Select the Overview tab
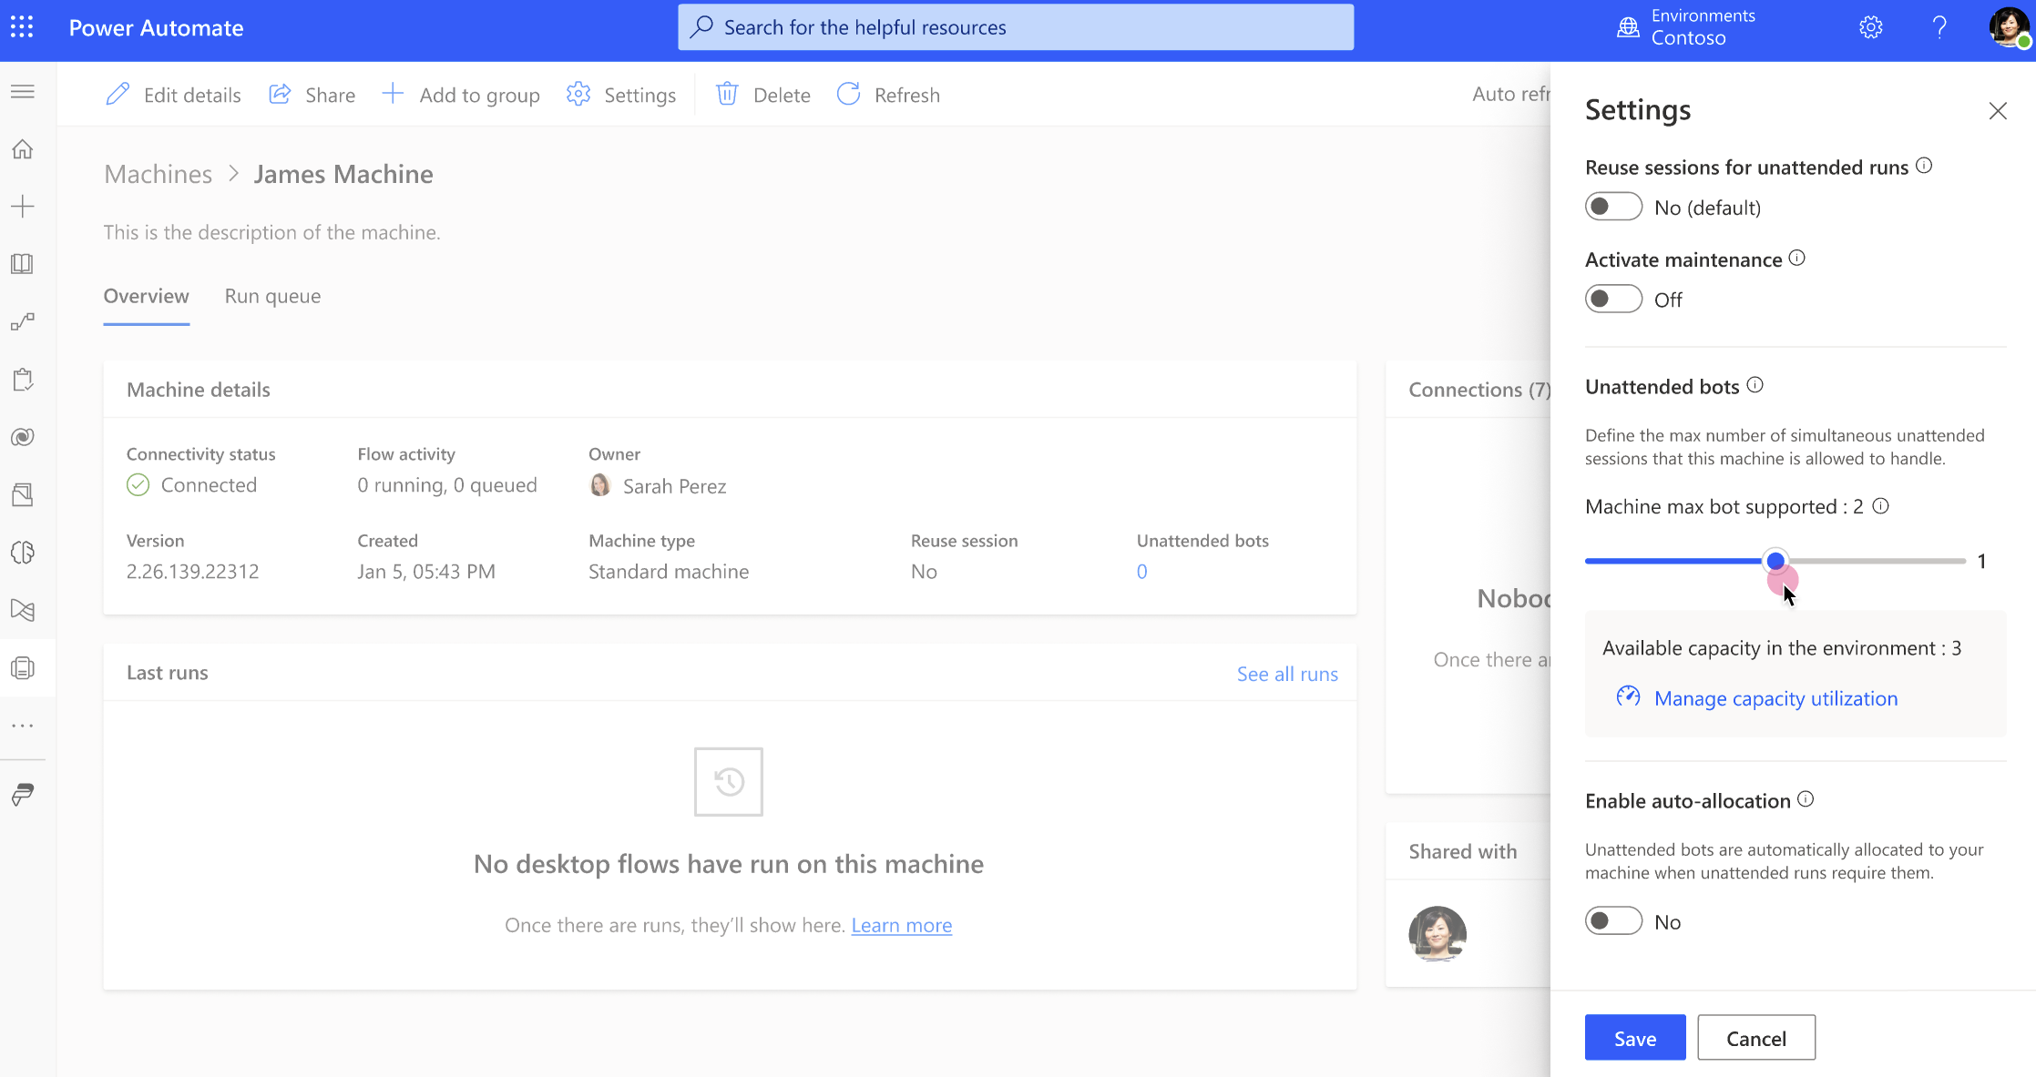Screen dimensions: 2036x1077 pos(146,295)
